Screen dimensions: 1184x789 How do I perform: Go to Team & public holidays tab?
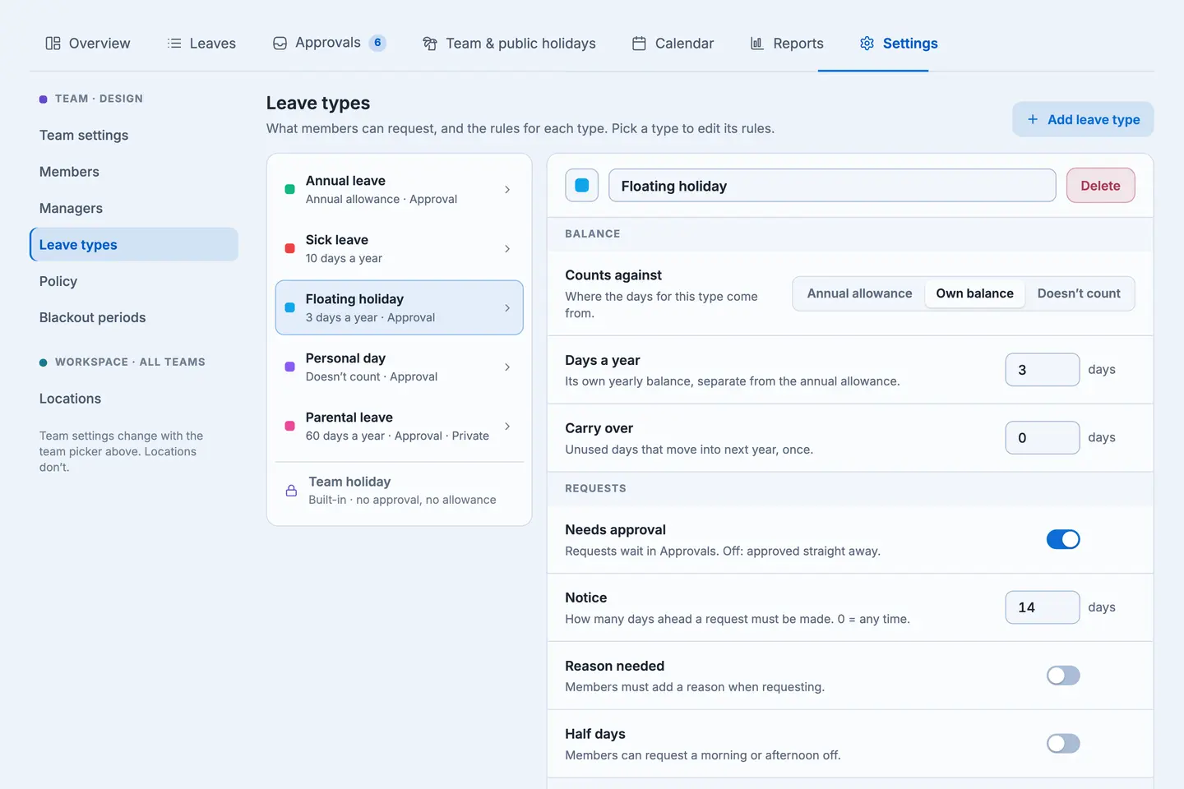pos(509,43)
